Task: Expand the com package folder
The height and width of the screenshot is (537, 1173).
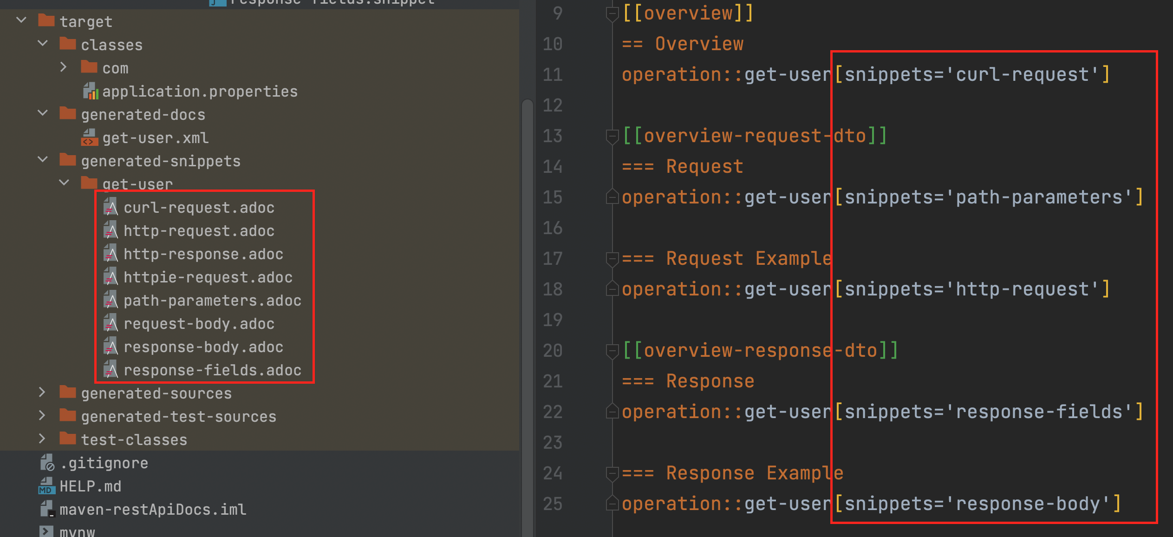Action: 64,67
